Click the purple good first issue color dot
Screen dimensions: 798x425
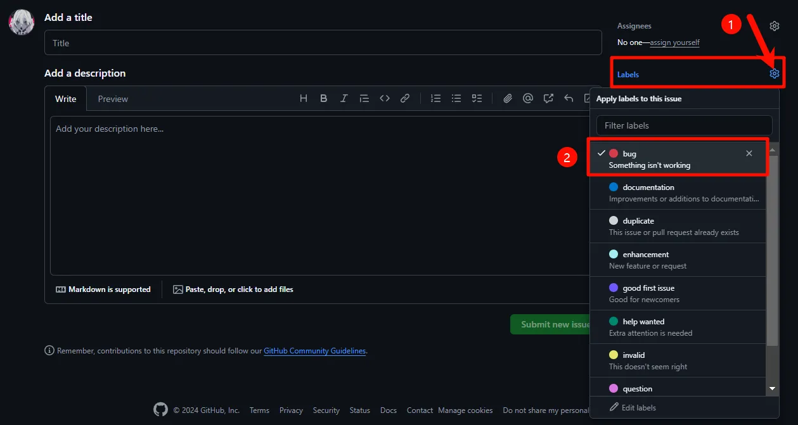tap(614, 288)
